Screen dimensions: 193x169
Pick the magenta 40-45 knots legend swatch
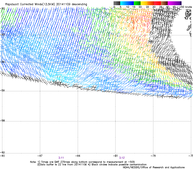pos(171,3)
